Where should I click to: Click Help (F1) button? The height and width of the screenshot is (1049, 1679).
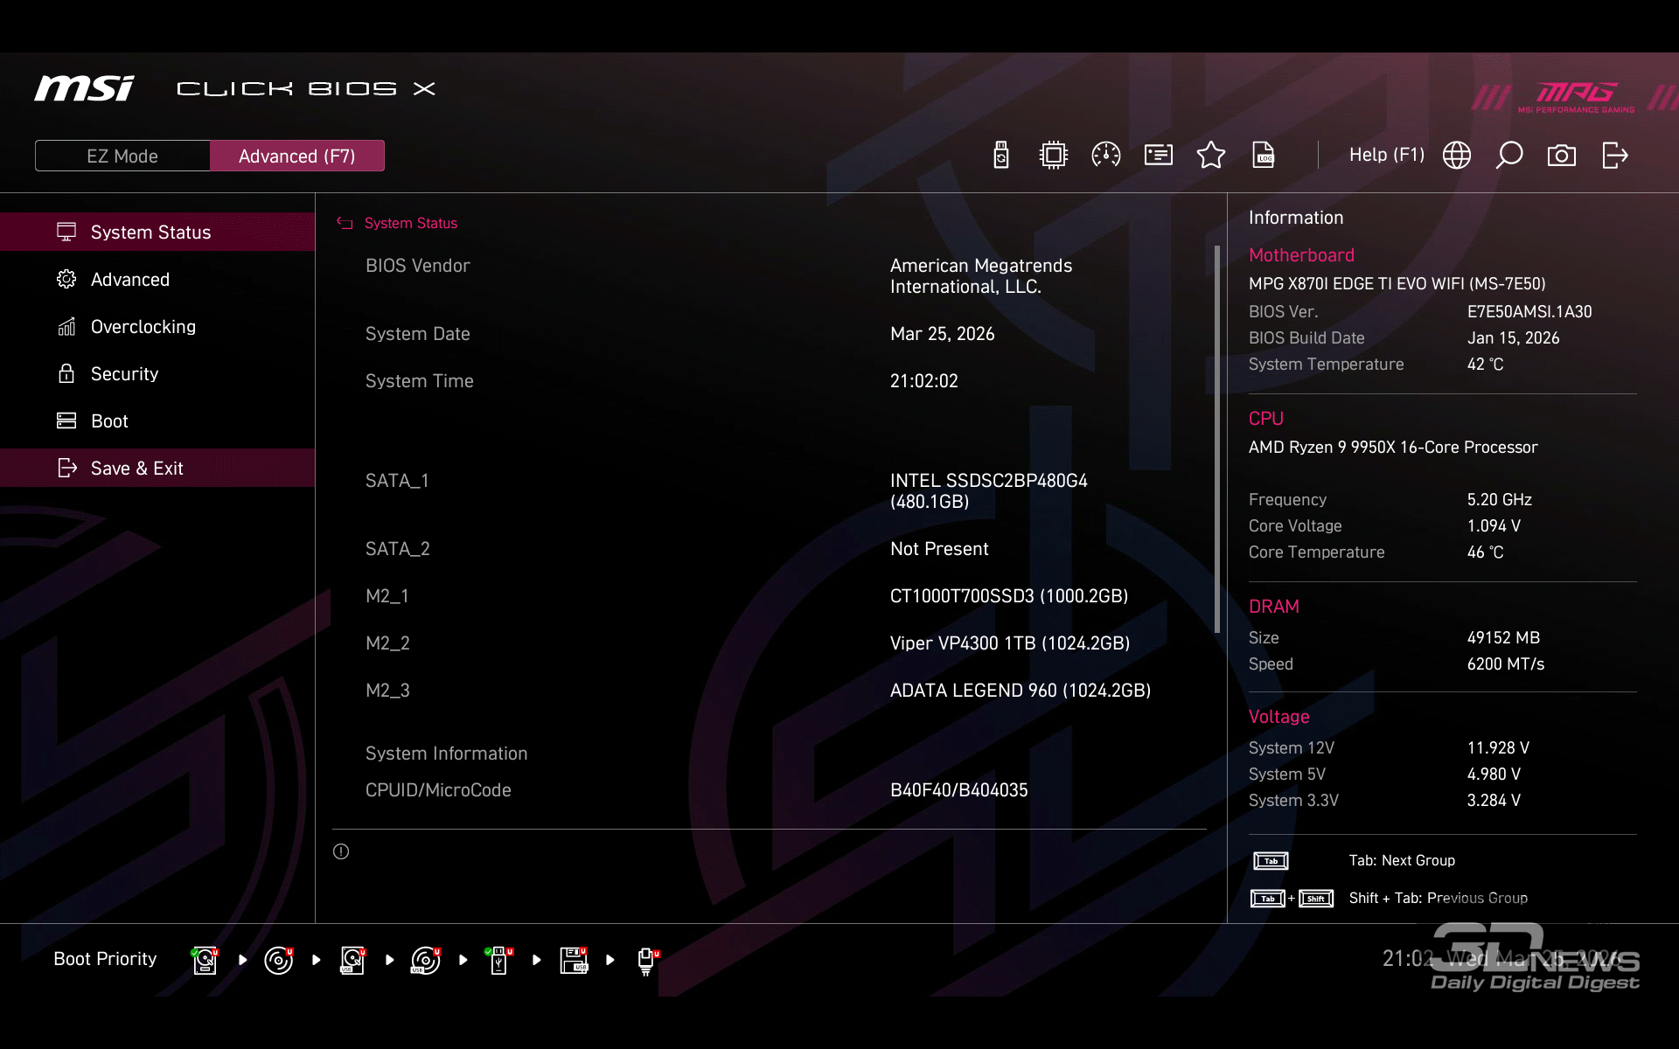tap(1386, 156)
